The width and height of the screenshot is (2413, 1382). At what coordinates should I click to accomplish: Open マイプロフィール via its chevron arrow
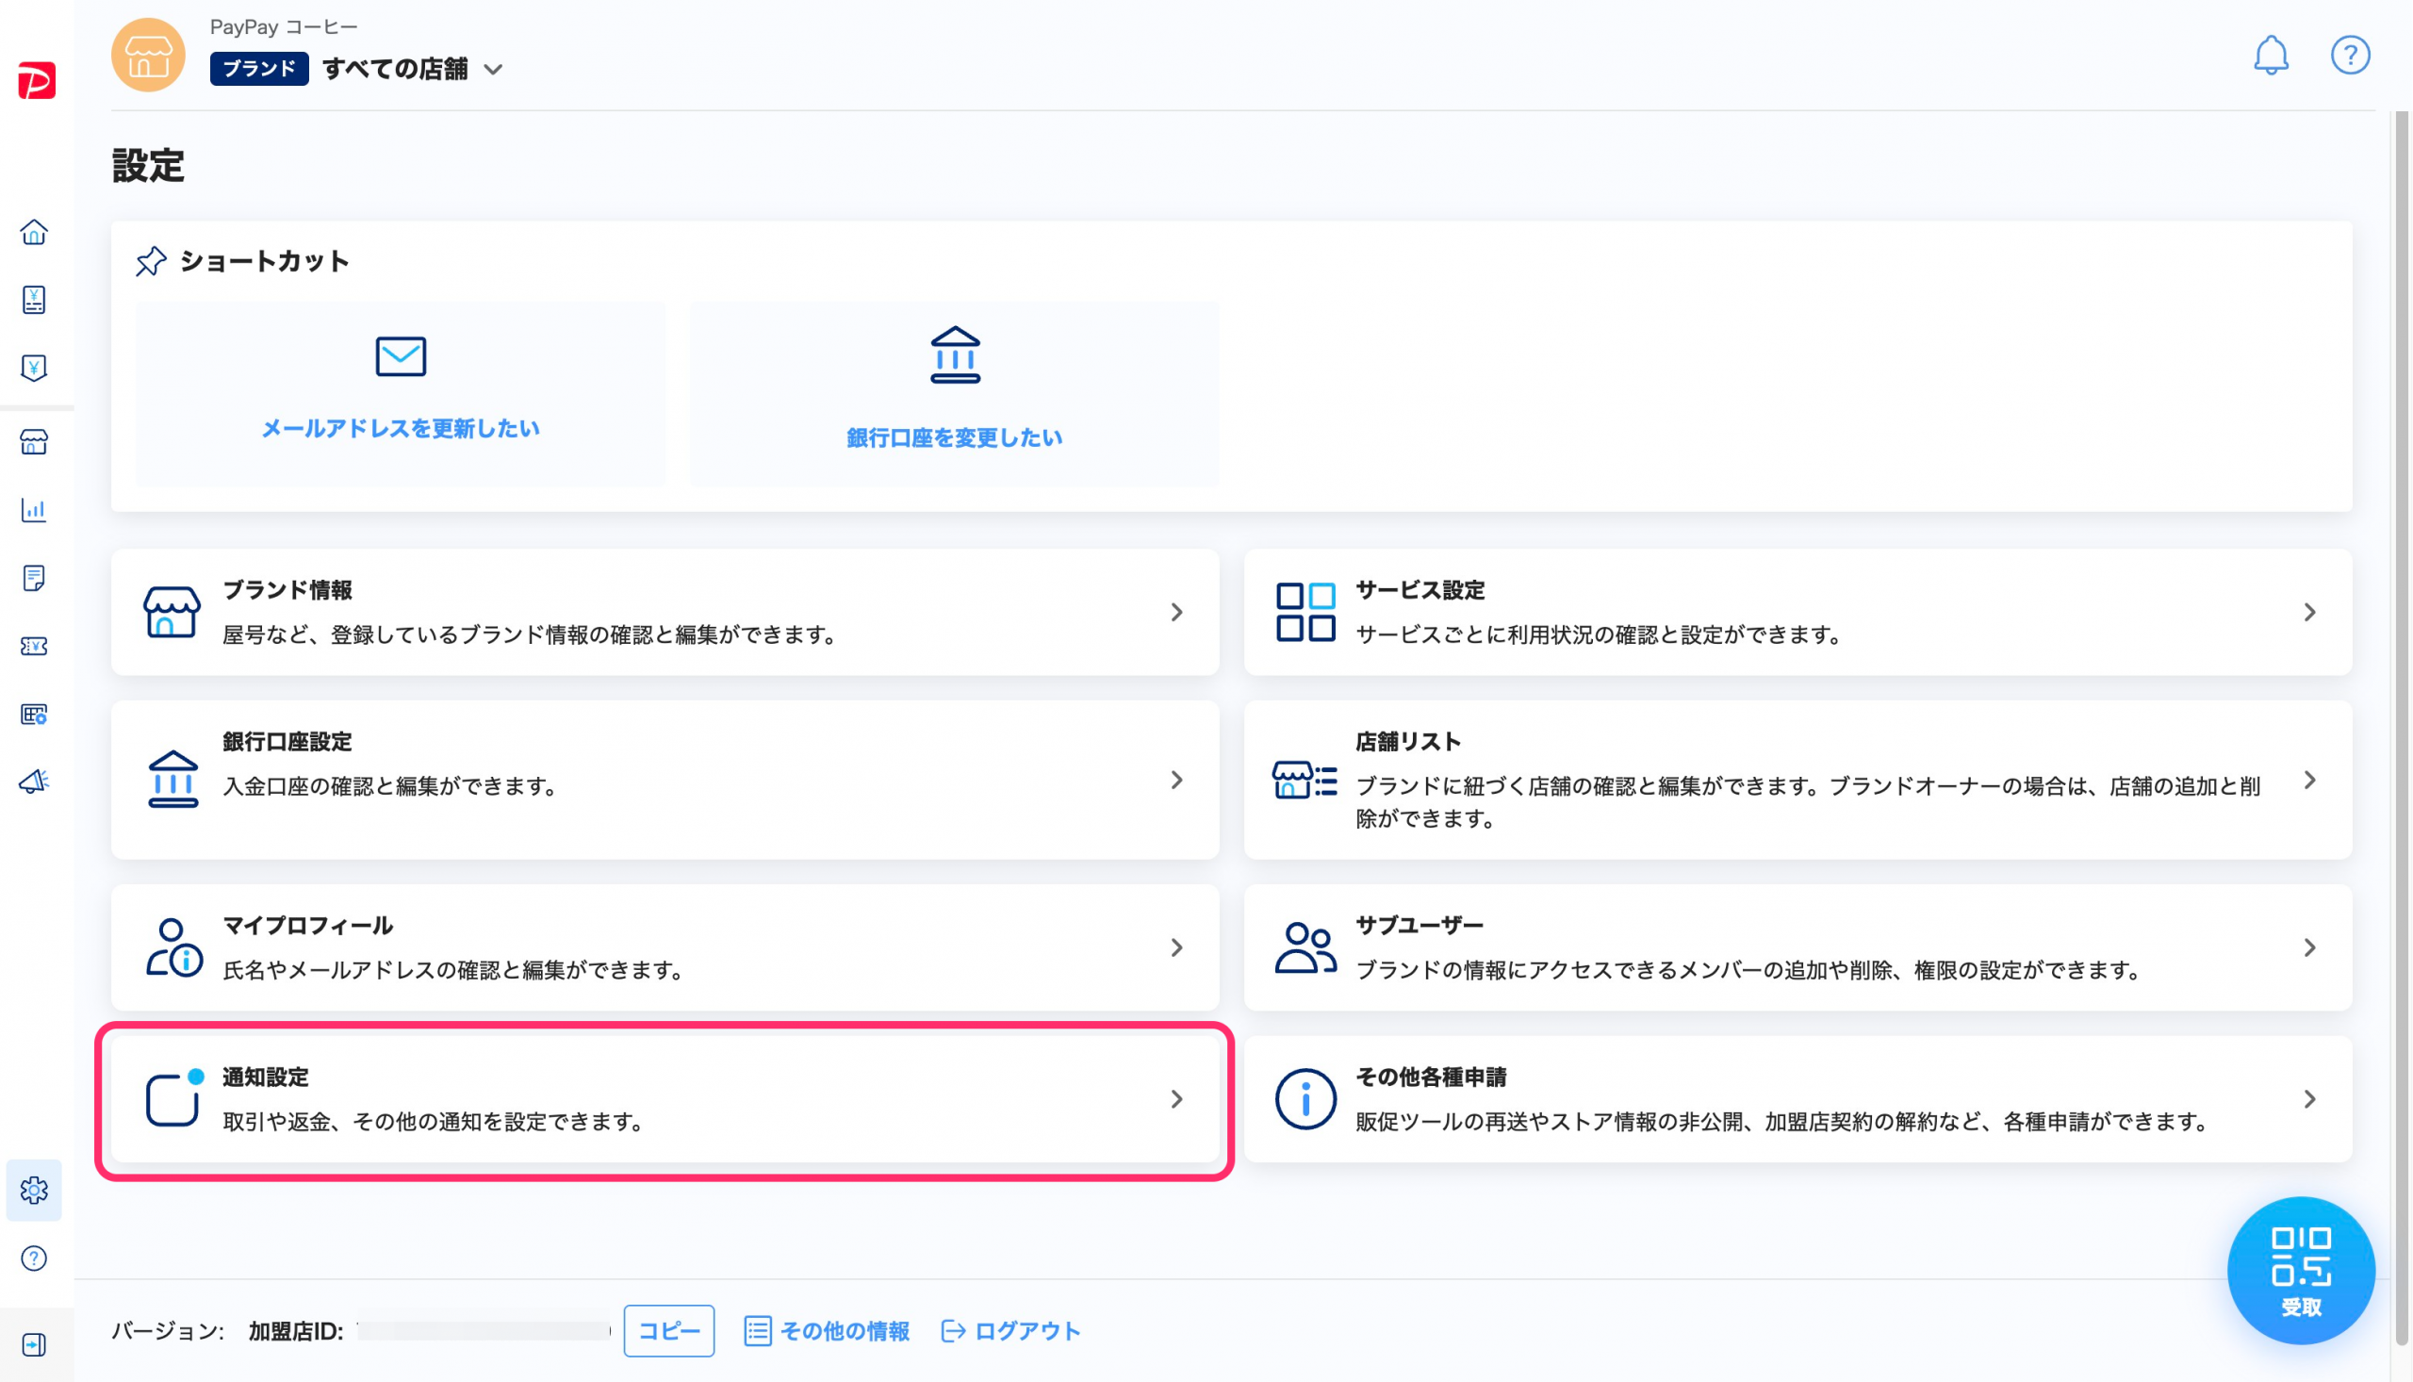tap(1176, 947)
